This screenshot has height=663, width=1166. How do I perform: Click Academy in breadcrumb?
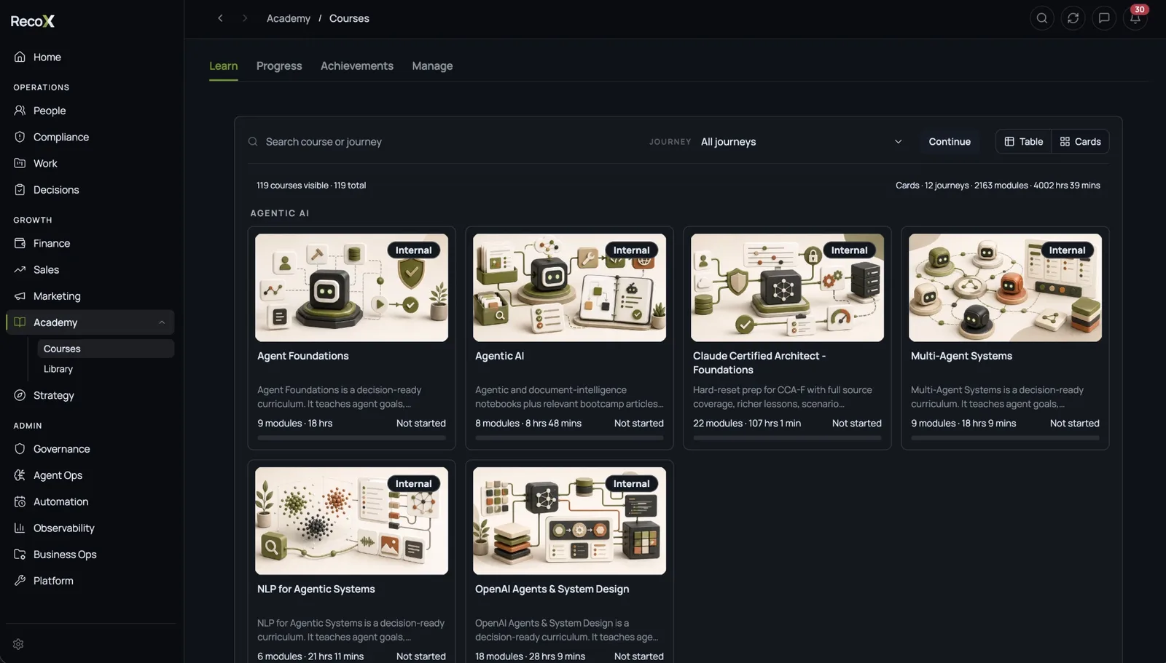coord(289,18)
